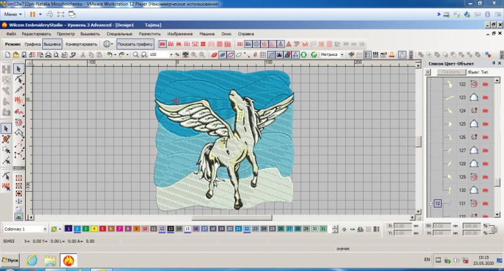This screenshot has height=271, width=504.
Task: Click the Конвертировать button
Action: pyautogui.click(x=81, y=44)
